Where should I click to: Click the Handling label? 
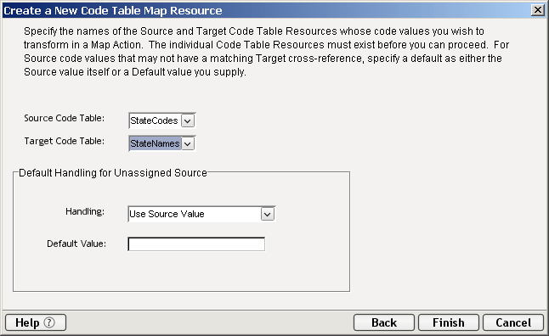click(85, 211)
